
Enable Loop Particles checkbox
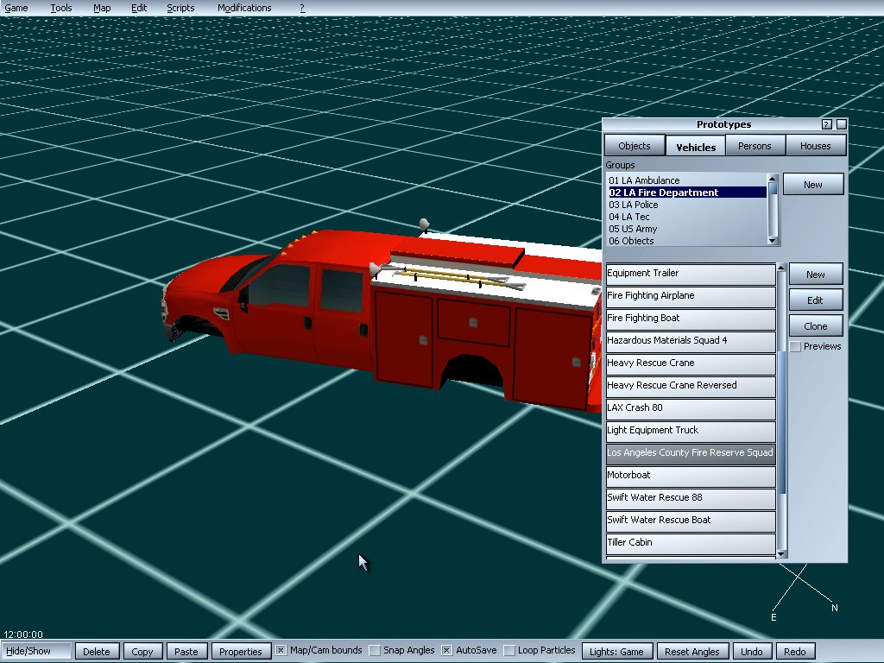pyautogui.click(x=509, y=651)
